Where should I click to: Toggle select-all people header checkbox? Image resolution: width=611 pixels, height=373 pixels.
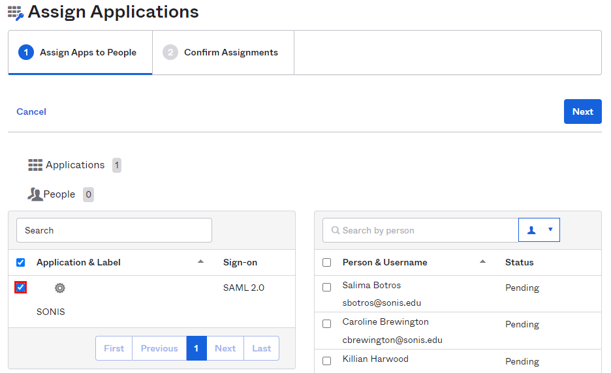327,262
